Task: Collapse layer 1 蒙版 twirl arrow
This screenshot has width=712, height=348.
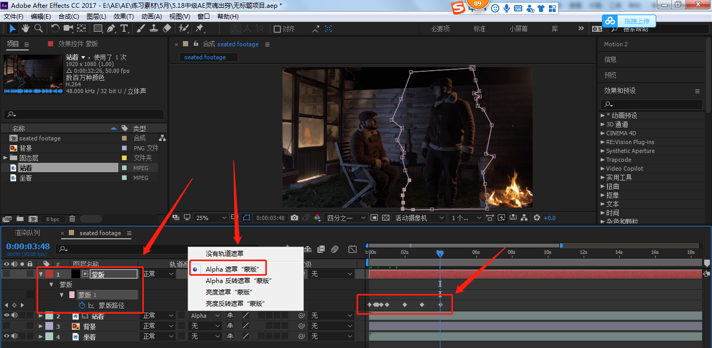Action: point(41,274)
